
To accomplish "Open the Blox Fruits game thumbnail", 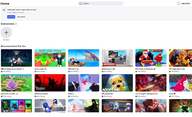I will coord(181,58).
